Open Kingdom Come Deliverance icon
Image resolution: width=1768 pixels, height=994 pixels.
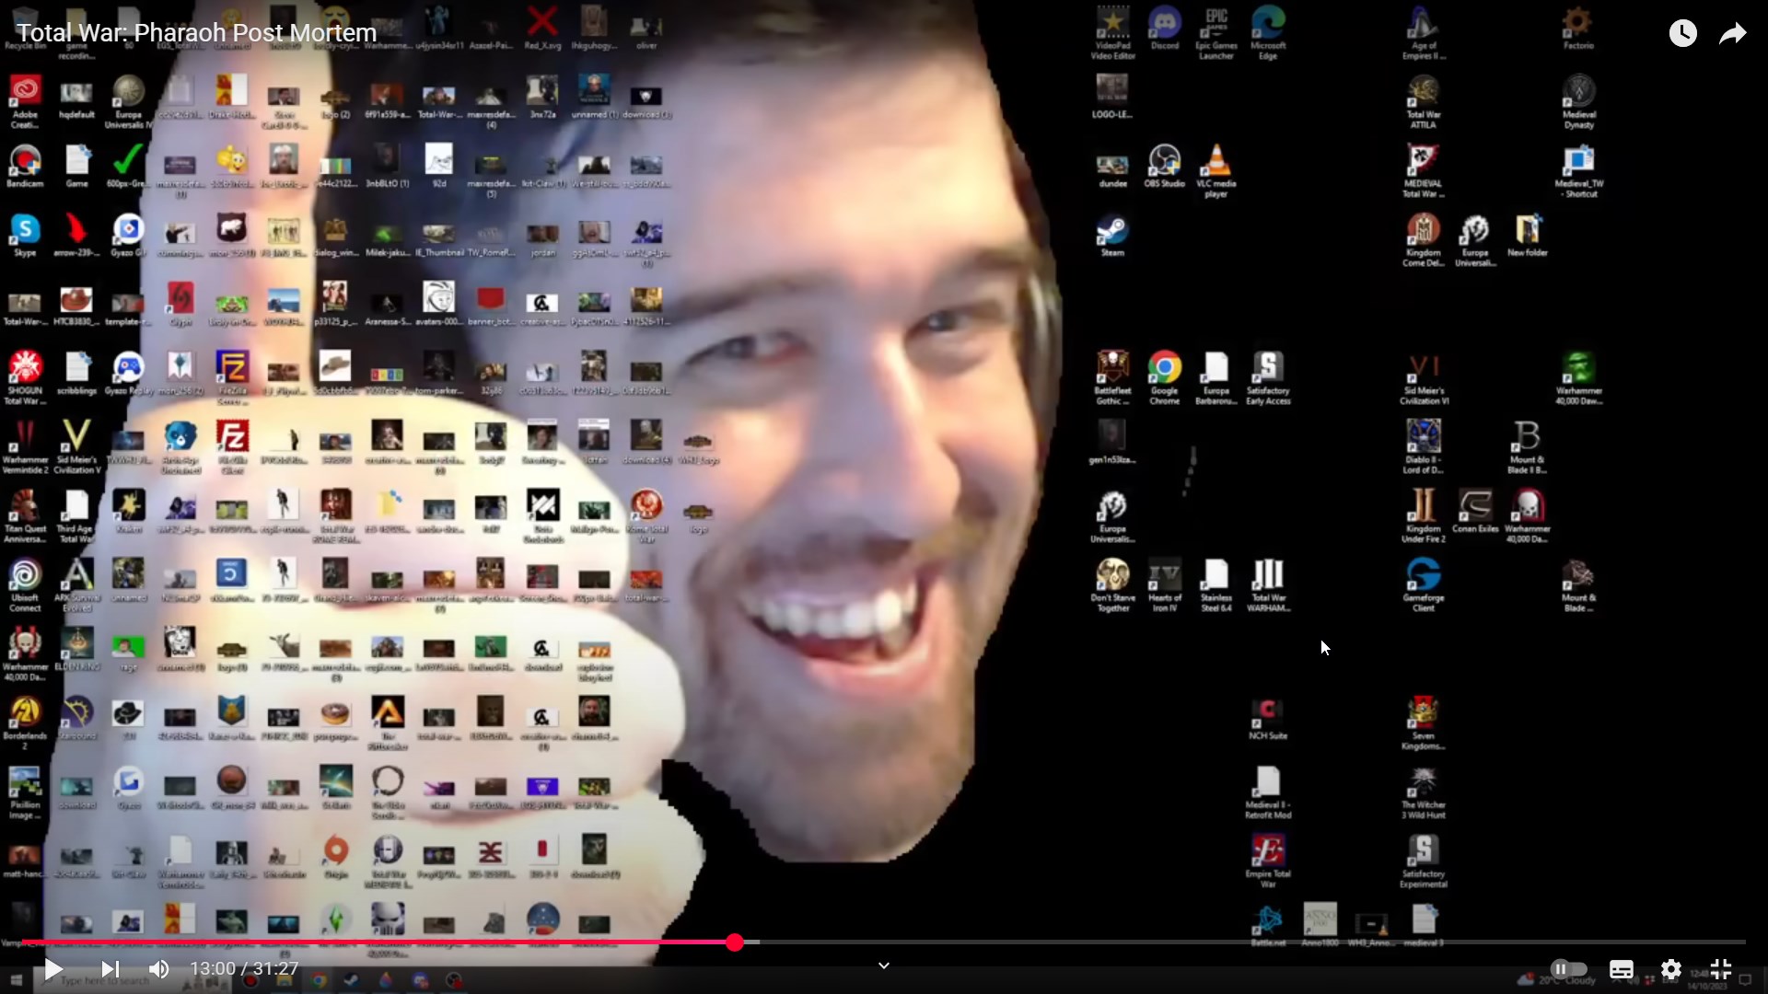point(1424,240)
